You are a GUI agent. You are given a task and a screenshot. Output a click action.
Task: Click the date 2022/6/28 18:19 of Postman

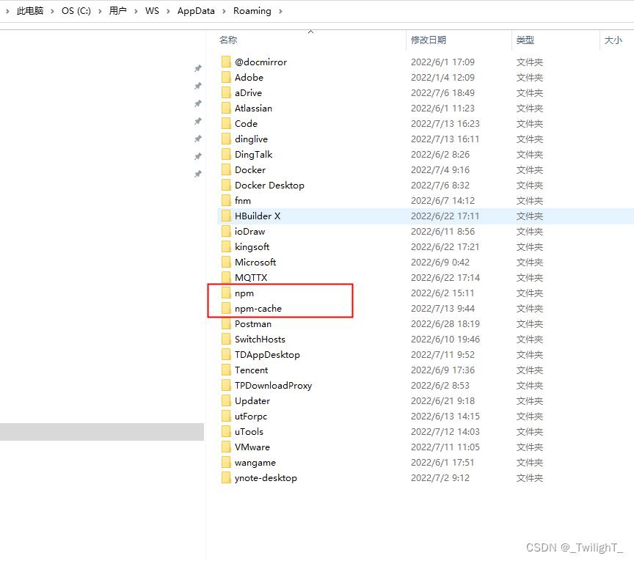click(x=445, y=324)
